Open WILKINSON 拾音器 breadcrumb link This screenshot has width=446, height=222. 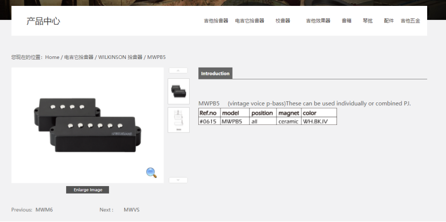120,57
